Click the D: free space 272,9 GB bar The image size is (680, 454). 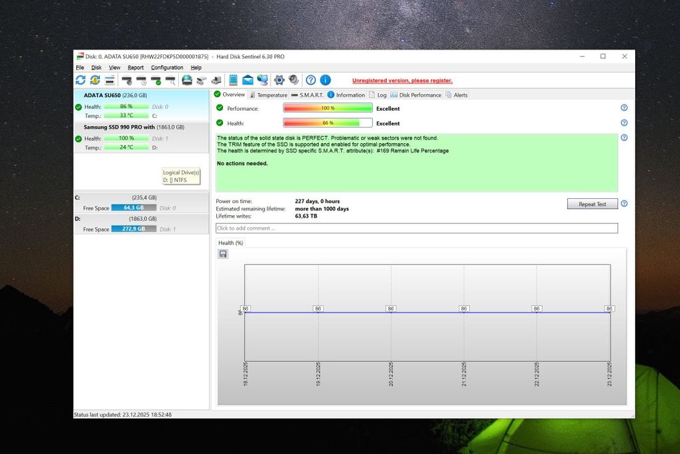point(133,229)
